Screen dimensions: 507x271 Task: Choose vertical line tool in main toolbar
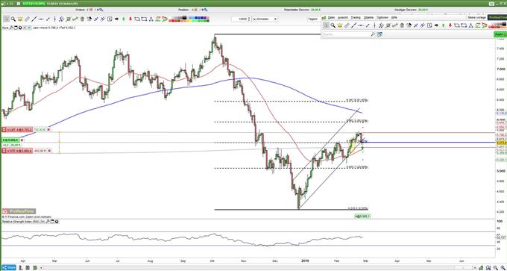click(x=54, y=19)
